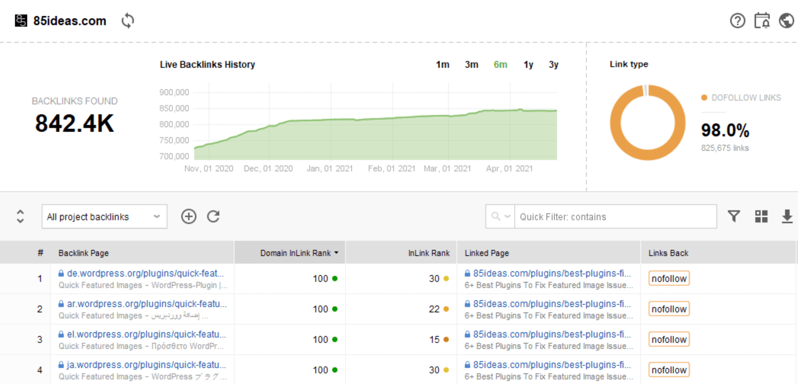798x384 pixels.
Task: Click the nofollow tag in row 2
Action: coord(669,309)
